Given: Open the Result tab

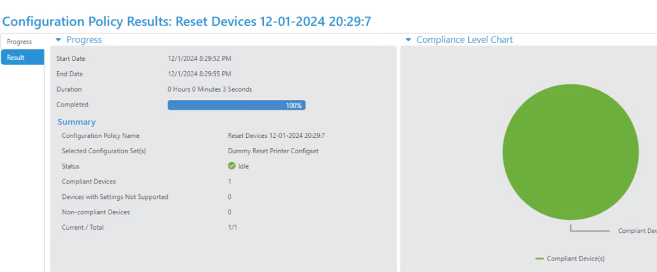Looking at the screenshot, I should [16, 58].
